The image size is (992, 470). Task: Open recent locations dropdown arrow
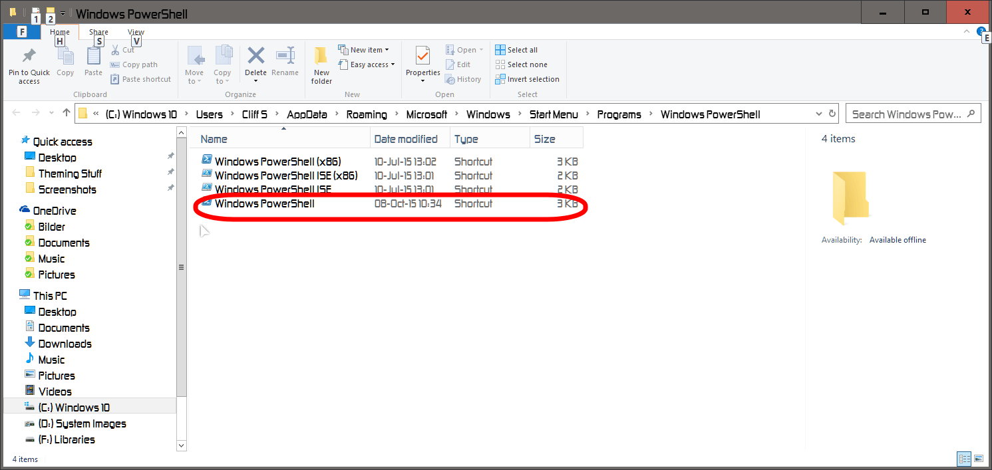point(52,114)
